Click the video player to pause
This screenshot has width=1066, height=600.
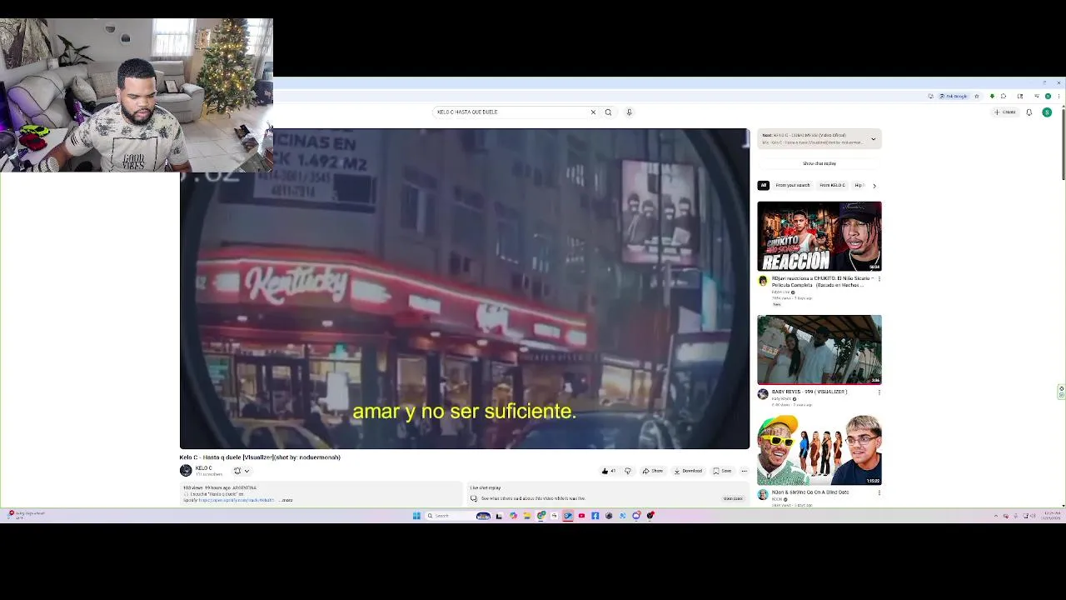click(x=465, y=288)
